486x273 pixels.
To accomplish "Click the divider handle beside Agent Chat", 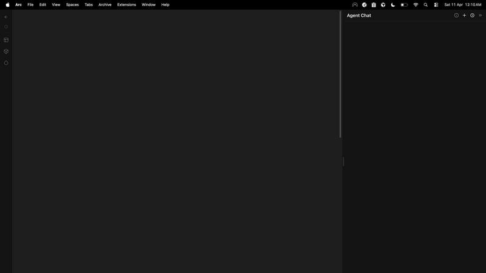I will 343,161.
